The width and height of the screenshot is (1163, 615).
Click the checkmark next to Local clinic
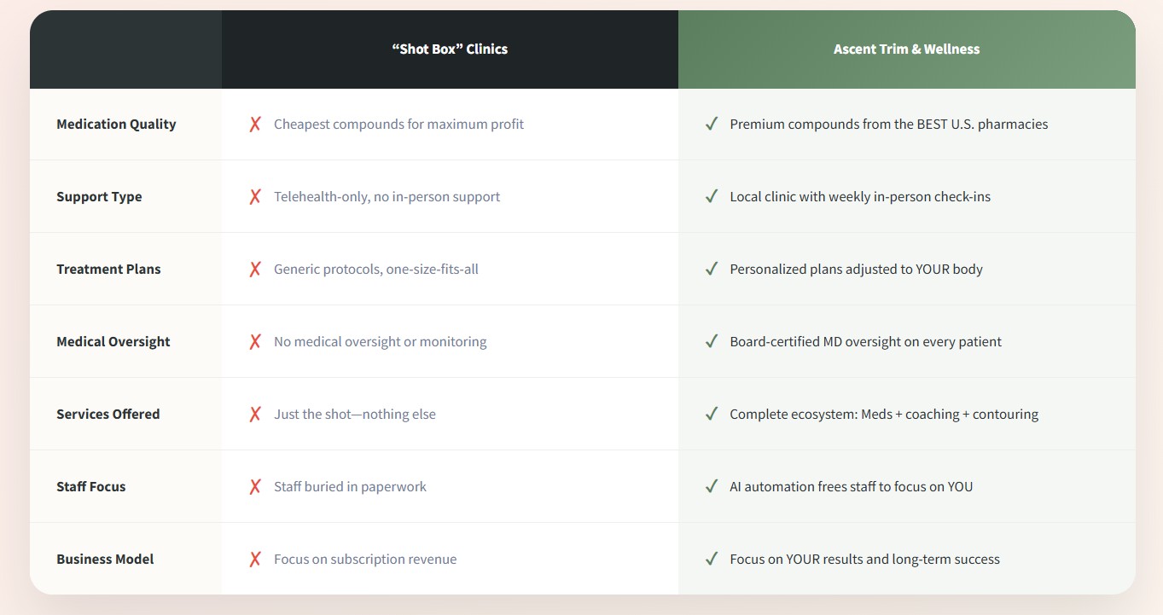pyautogui.click(x=711, y=197)
